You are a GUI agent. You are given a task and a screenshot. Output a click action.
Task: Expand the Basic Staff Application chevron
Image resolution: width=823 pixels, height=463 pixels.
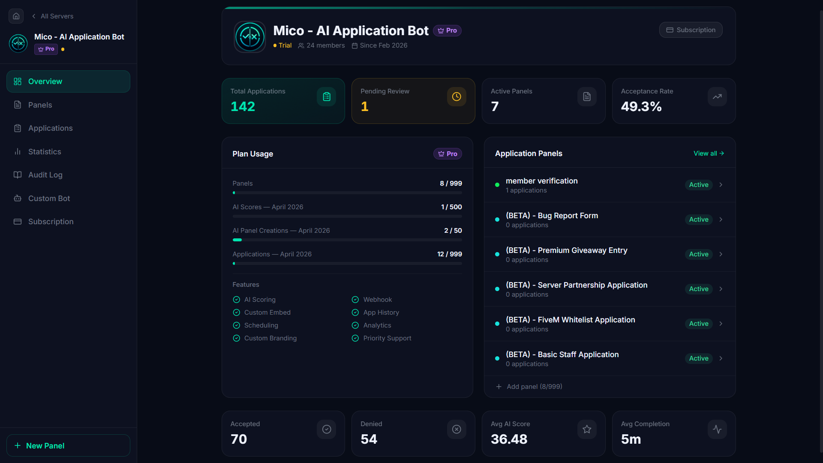click(721, 358)
